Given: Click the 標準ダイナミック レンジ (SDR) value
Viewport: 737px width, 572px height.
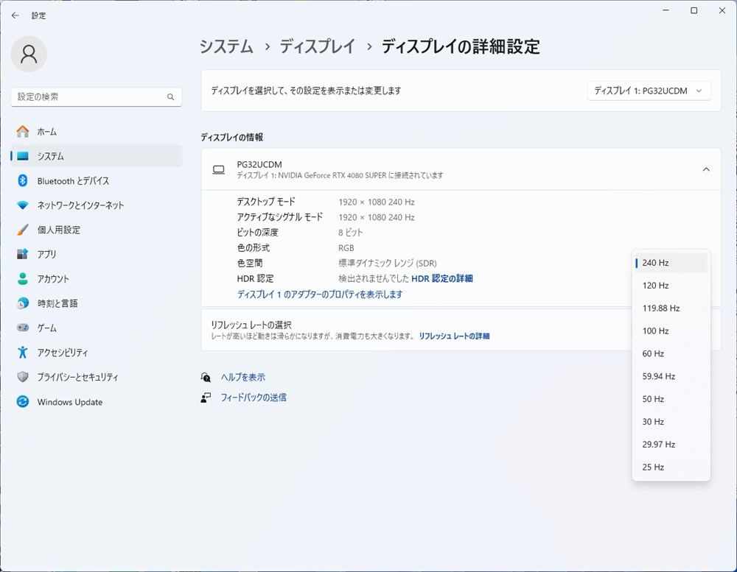Looking at the screenshot, I should click(388, 263).
